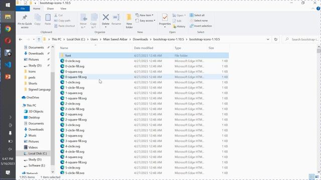Open Desktop in navigation pane
Image resolution: width=321 pixels, height=180 pixels.
pos(32,117)
